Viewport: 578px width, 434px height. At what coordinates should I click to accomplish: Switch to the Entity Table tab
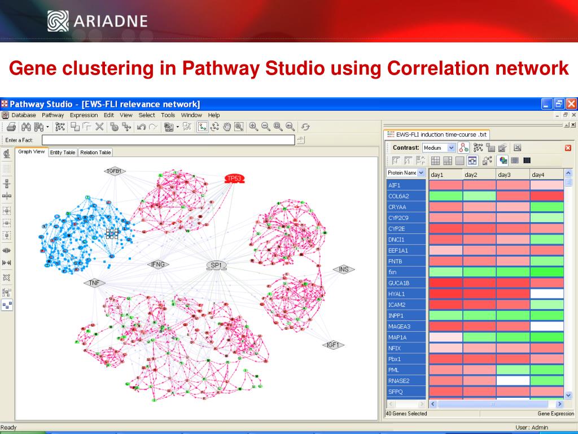(62, 153)
